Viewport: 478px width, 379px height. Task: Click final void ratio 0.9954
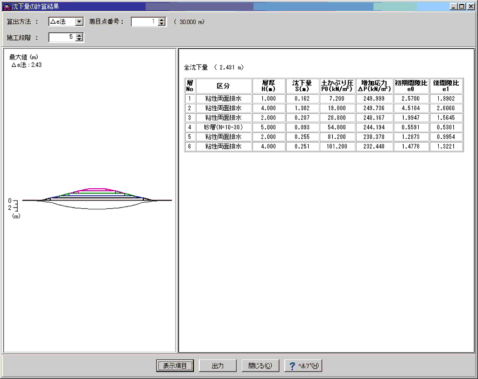pos(446,137)
